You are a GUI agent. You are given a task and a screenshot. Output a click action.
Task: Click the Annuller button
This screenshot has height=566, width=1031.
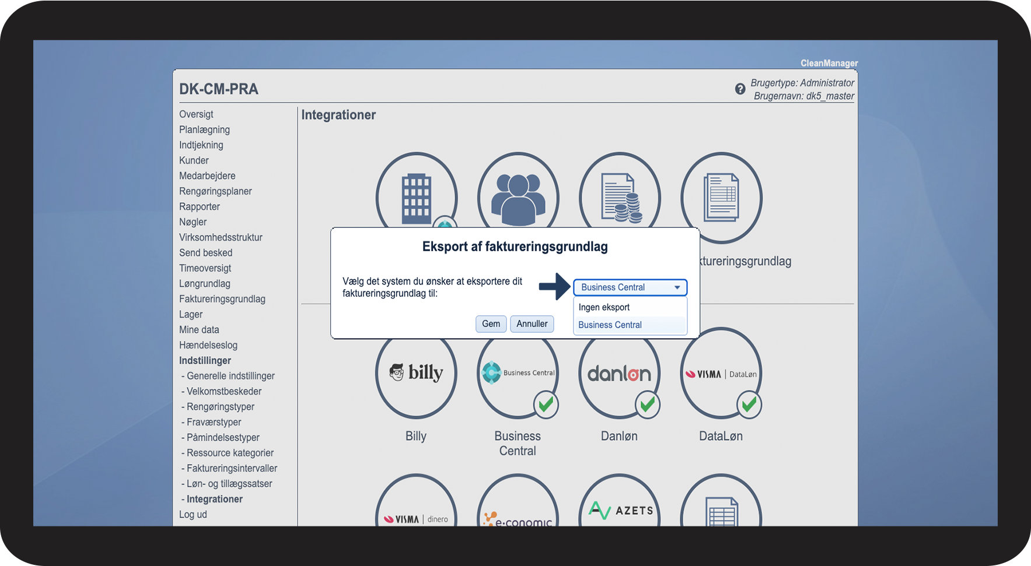pyautogui.click(x=532, y=324)
